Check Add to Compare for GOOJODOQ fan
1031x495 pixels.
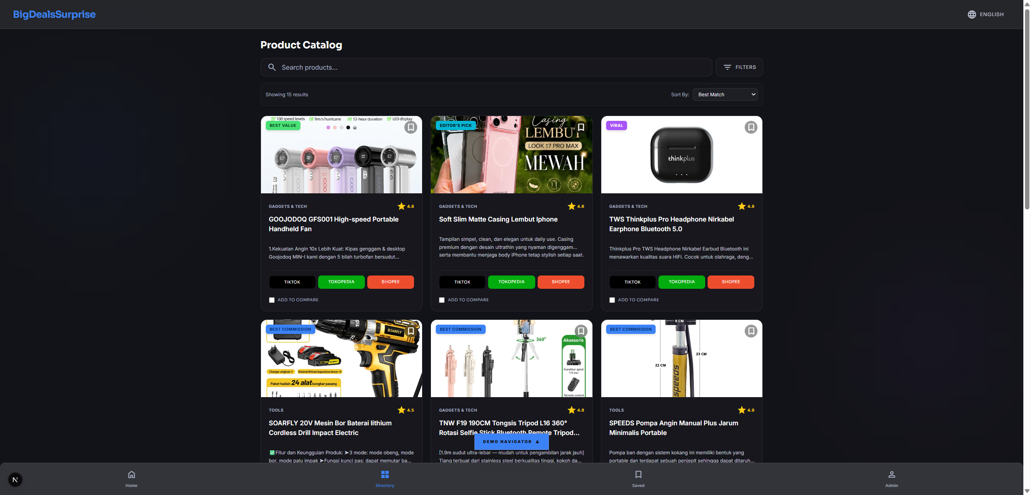coord(272,300)
